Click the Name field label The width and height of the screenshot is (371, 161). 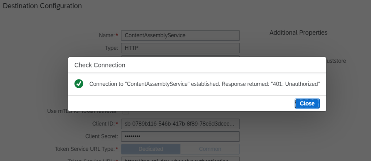[x=107, y=35]
